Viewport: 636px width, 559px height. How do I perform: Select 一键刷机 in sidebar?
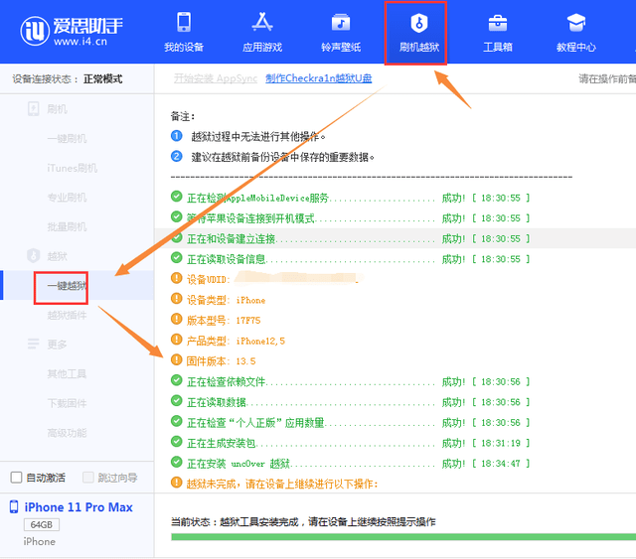click(67, 139)
